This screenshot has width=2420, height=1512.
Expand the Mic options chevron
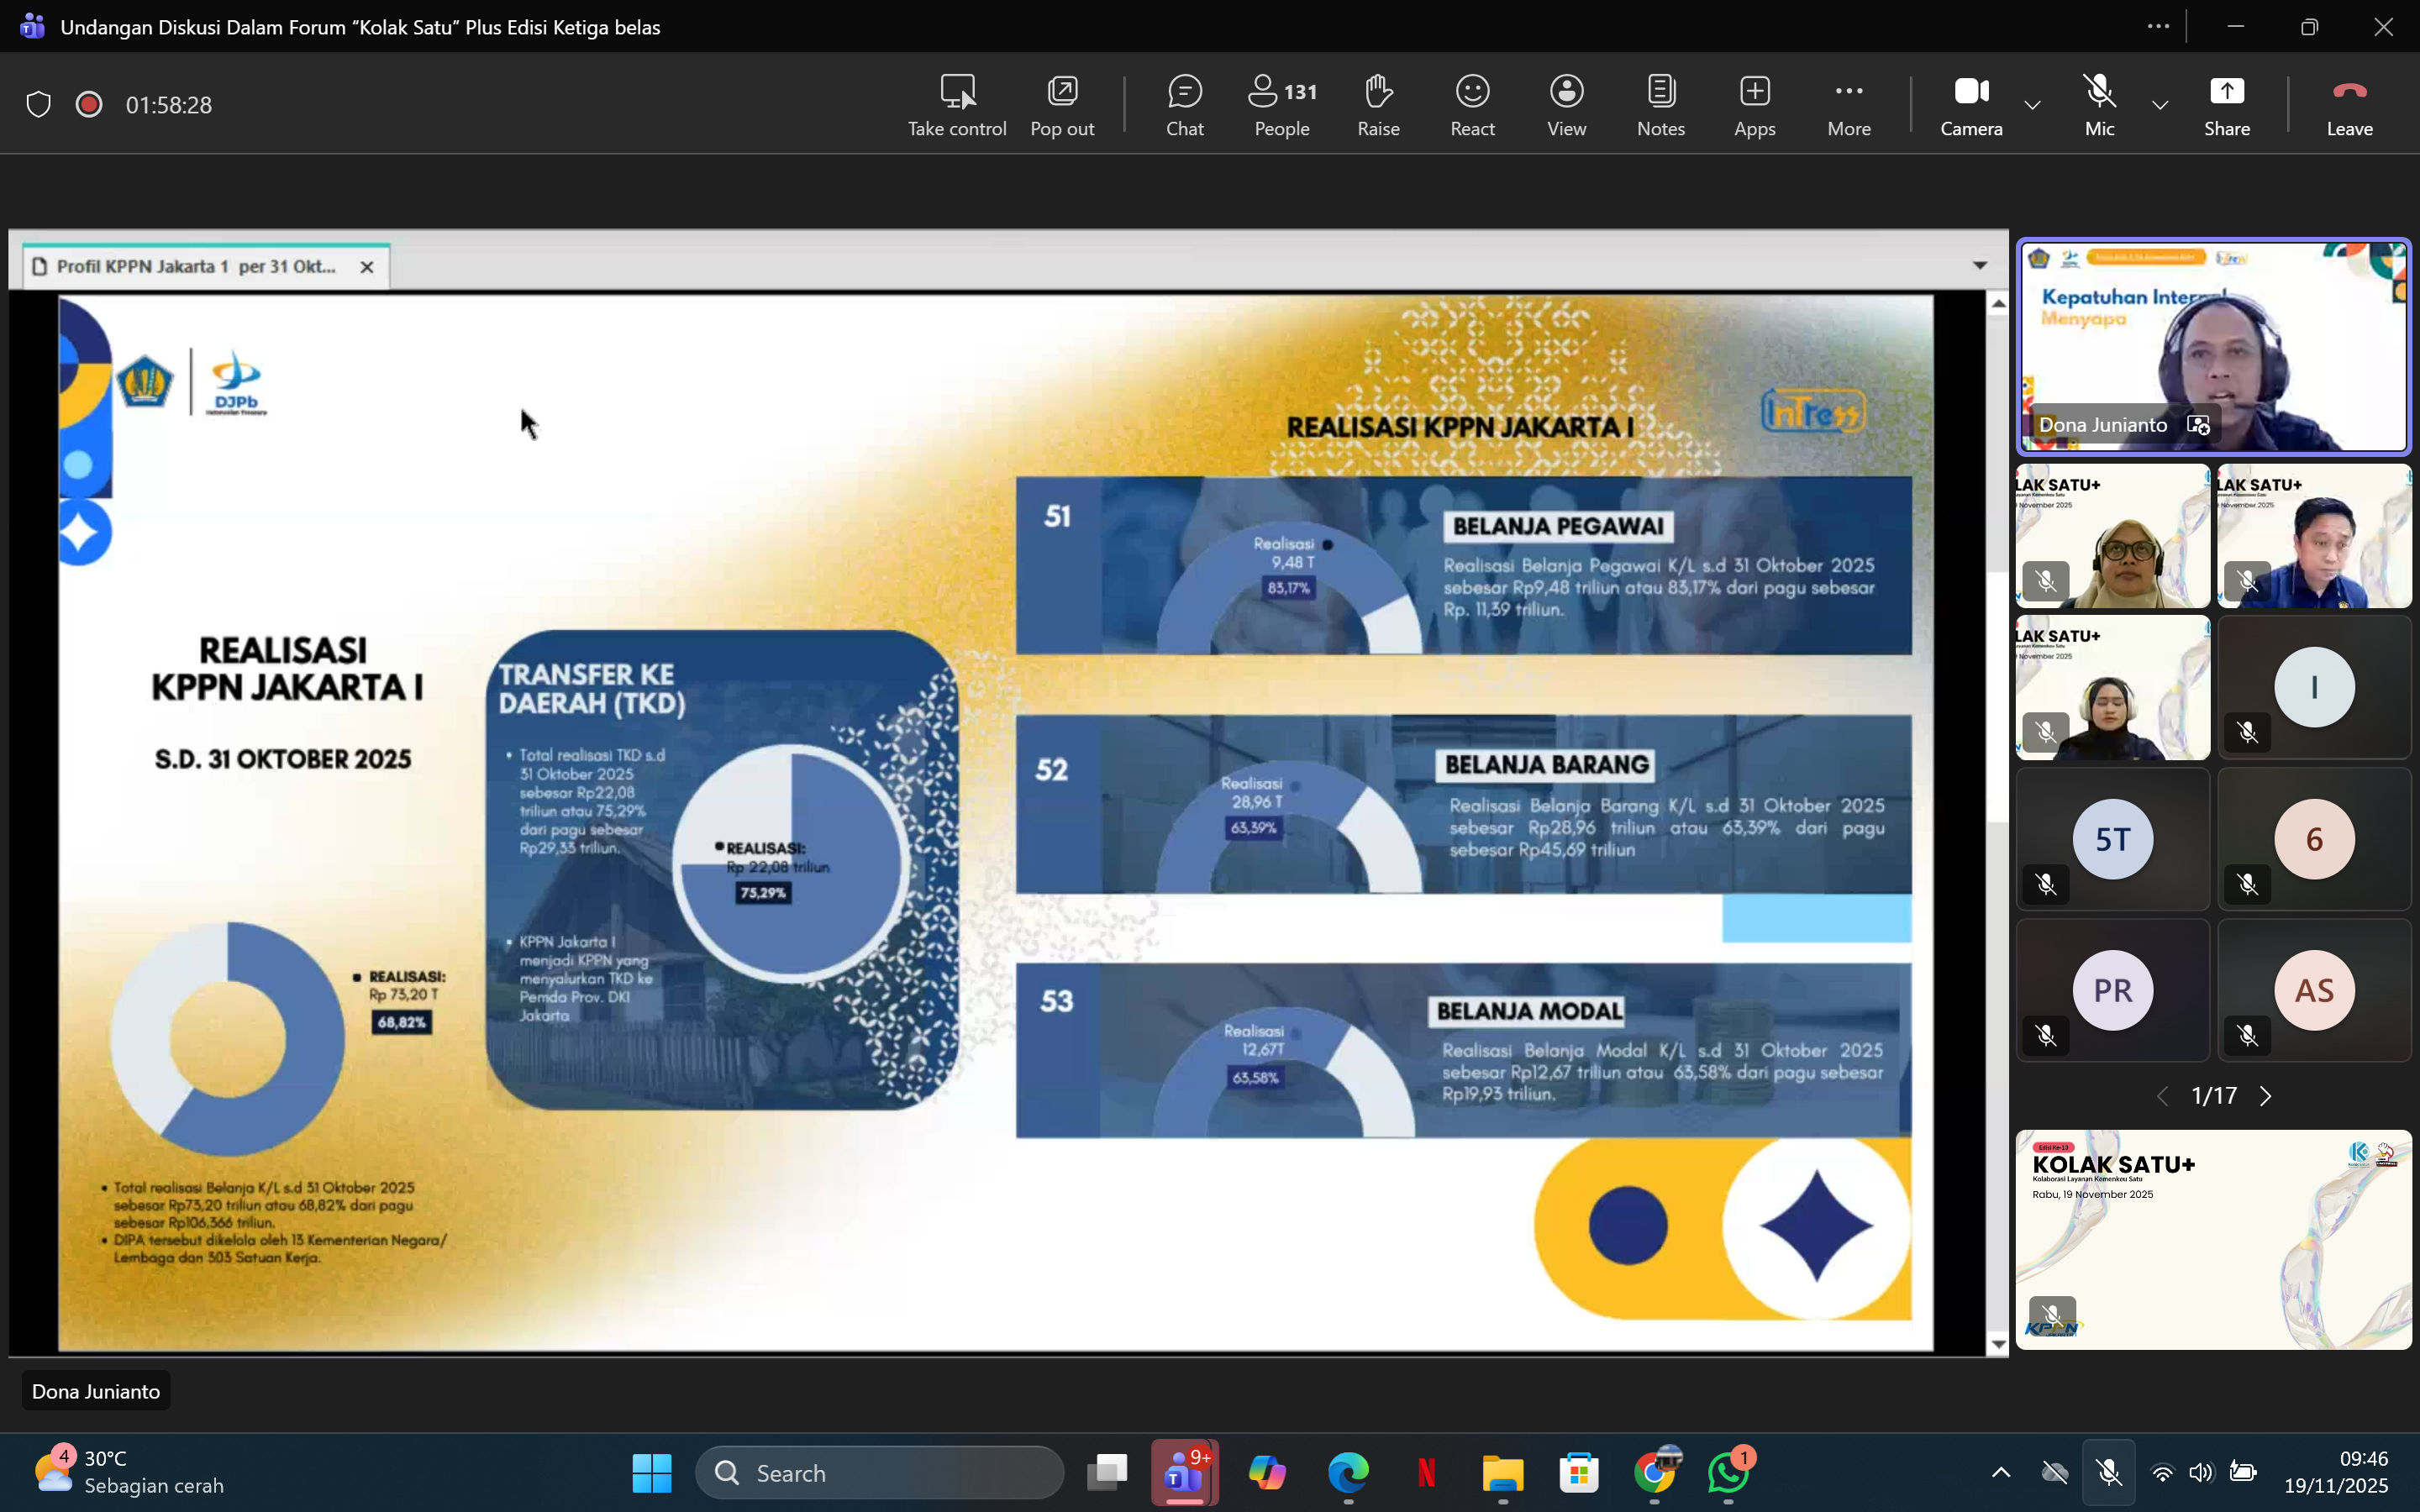[x=2160, y=104]
